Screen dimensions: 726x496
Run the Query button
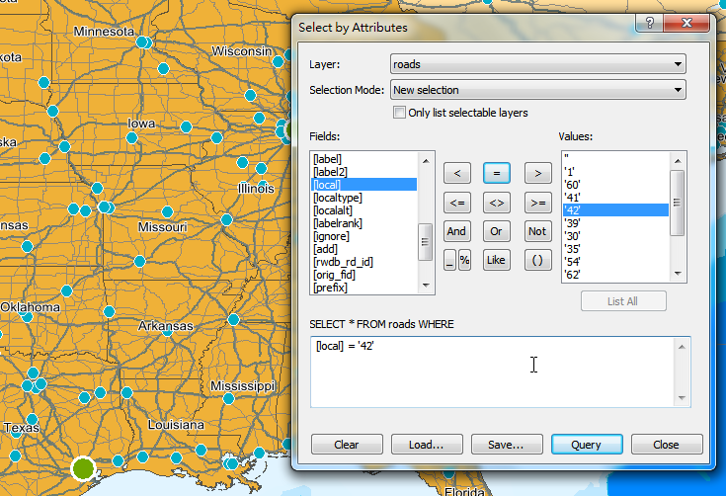587,445
